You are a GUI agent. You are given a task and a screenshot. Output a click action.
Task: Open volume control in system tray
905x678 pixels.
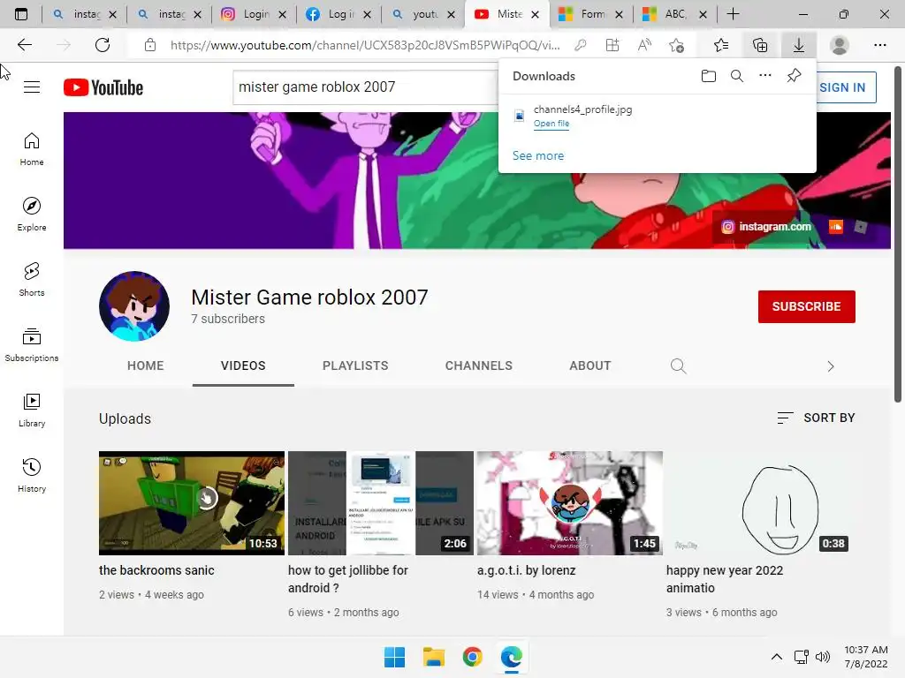823,657
